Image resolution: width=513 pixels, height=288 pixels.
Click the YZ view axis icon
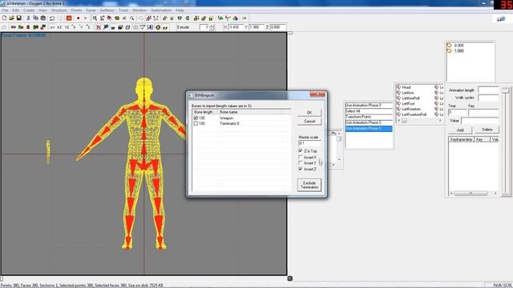click(x=67, y=27)
